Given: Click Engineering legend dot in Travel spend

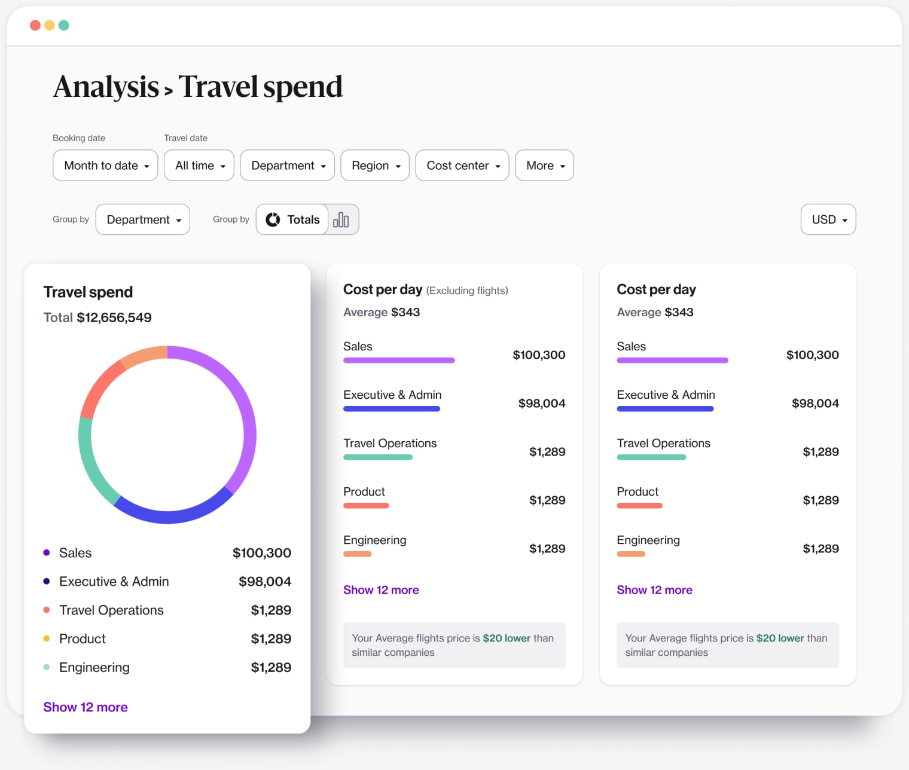Looking at the screenshot, I should click(x=47, y=667).
